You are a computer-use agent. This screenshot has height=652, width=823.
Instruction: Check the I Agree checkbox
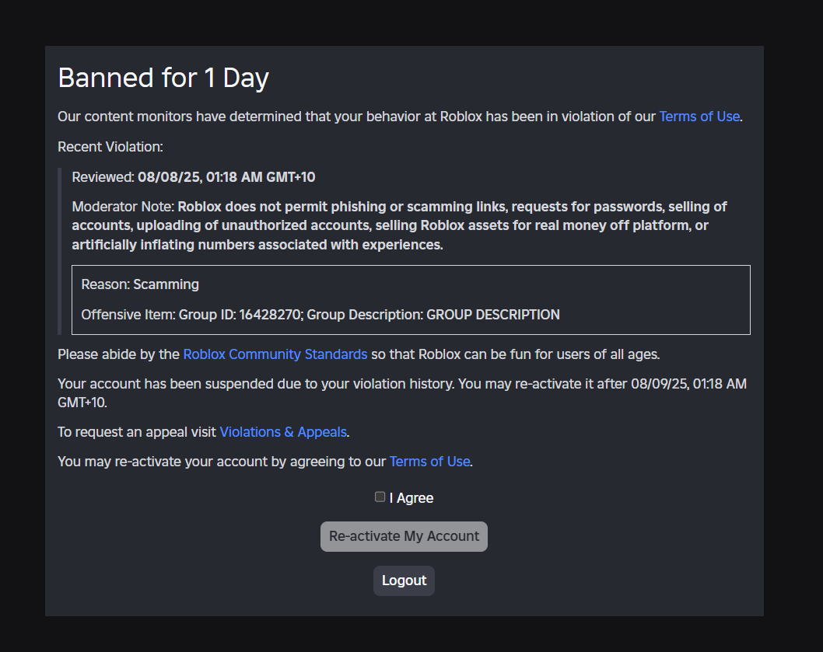point(380,497)
